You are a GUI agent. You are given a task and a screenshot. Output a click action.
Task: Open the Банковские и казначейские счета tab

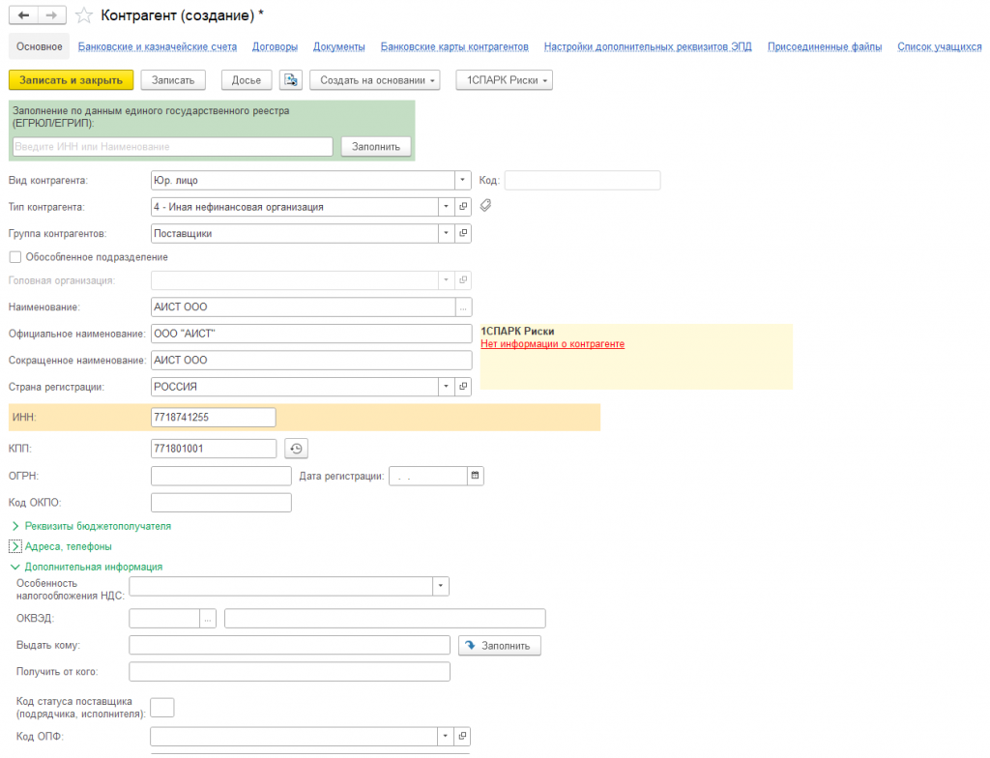point(158,46)
